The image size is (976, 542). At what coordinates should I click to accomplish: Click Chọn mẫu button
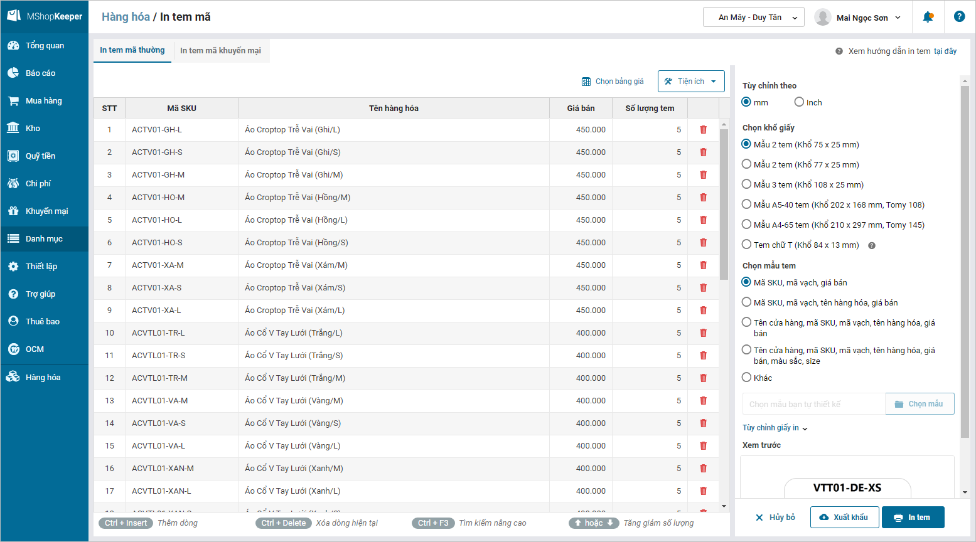coord(920,404)
